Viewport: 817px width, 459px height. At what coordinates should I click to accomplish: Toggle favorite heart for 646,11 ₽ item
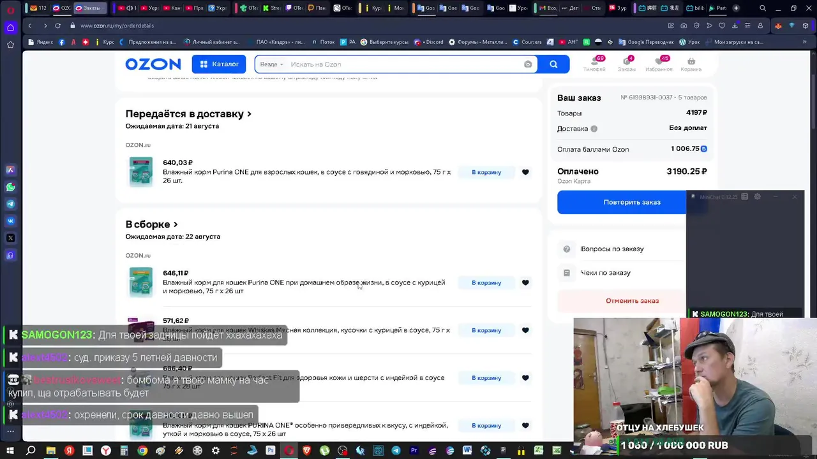(x=525, y=282)
